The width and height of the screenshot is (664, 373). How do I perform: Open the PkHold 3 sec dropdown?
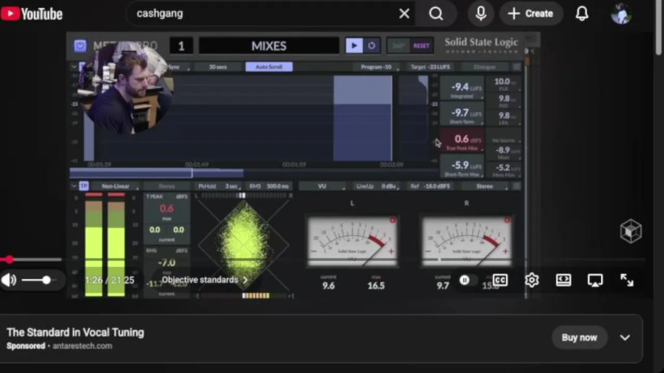click(218, 186)
